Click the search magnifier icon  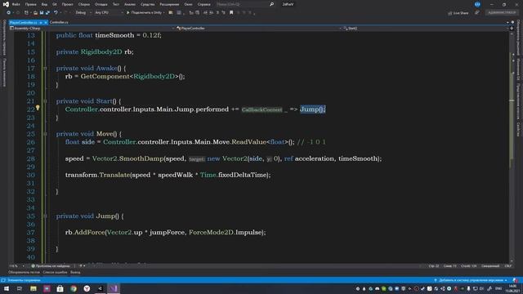[272, 4]
